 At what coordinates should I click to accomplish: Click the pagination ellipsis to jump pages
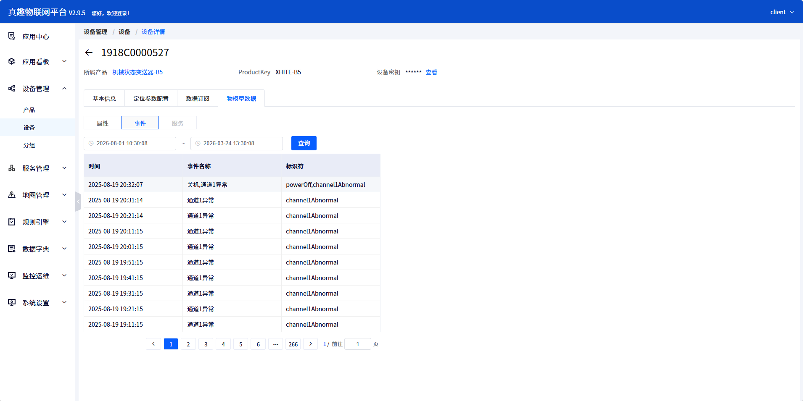click(275, 344)
